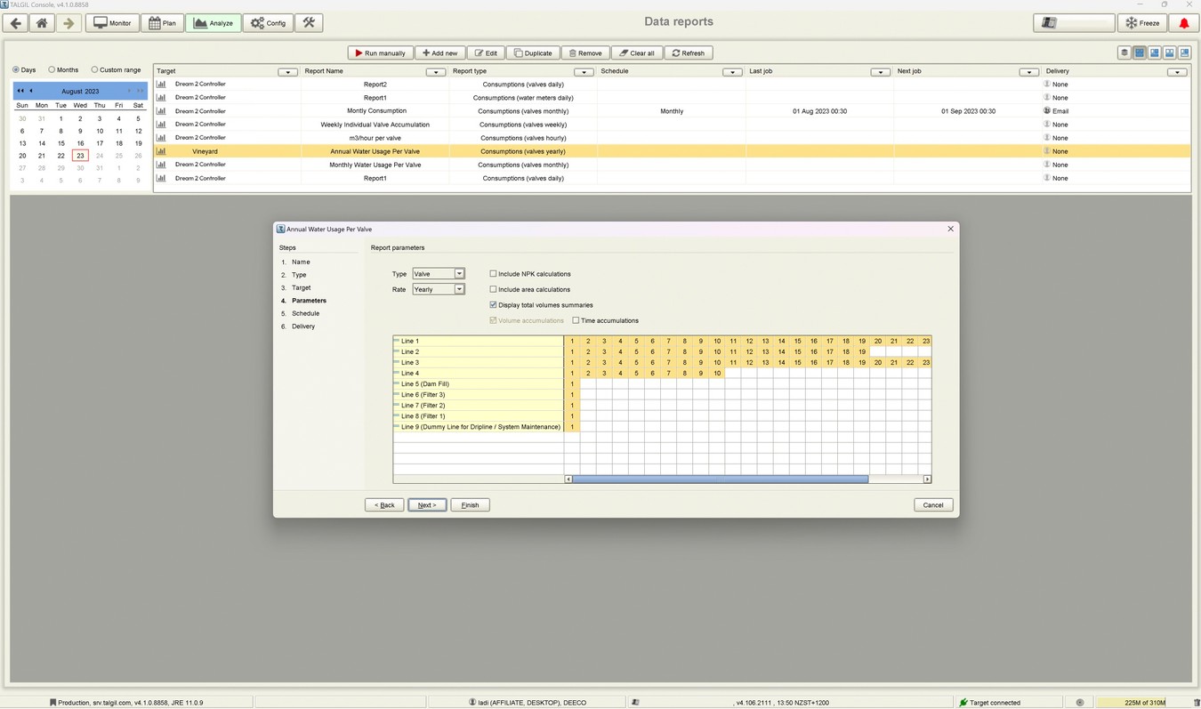The width and height of the screenshot is (1201, 709).
Task: Switch to the Monitor tab
Action: coord(112,23)
